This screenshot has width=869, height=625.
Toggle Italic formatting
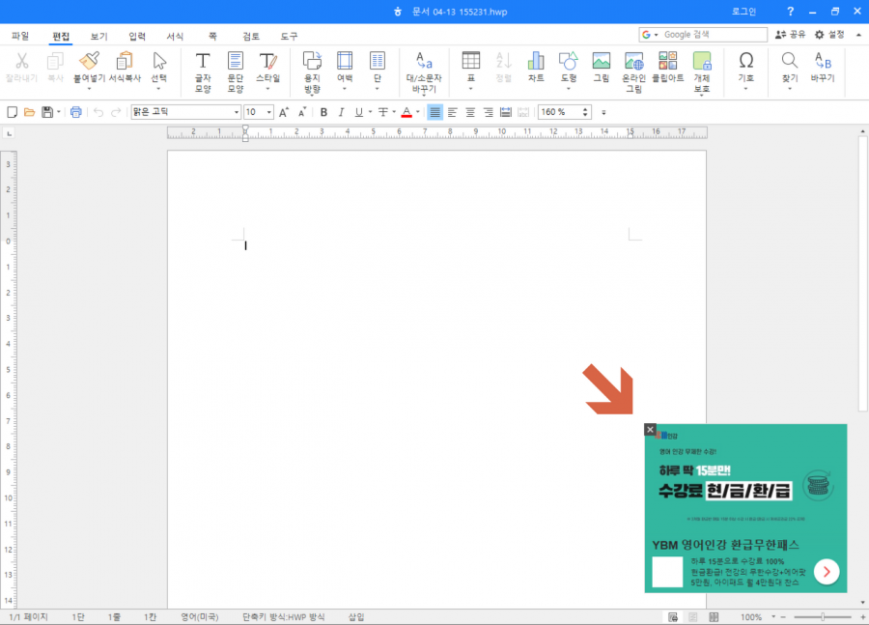(342, 112)
